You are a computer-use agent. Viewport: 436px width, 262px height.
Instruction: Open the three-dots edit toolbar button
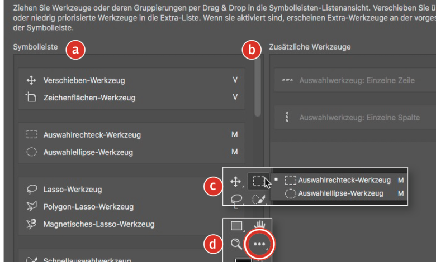click(x=259, y=244)
